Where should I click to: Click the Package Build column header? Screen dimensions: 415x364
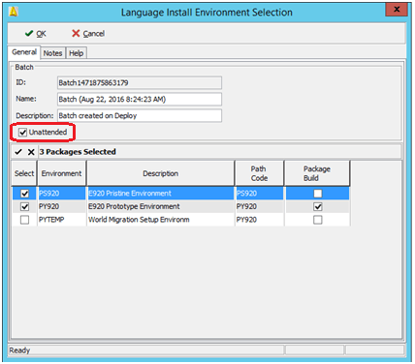[317, 173]
